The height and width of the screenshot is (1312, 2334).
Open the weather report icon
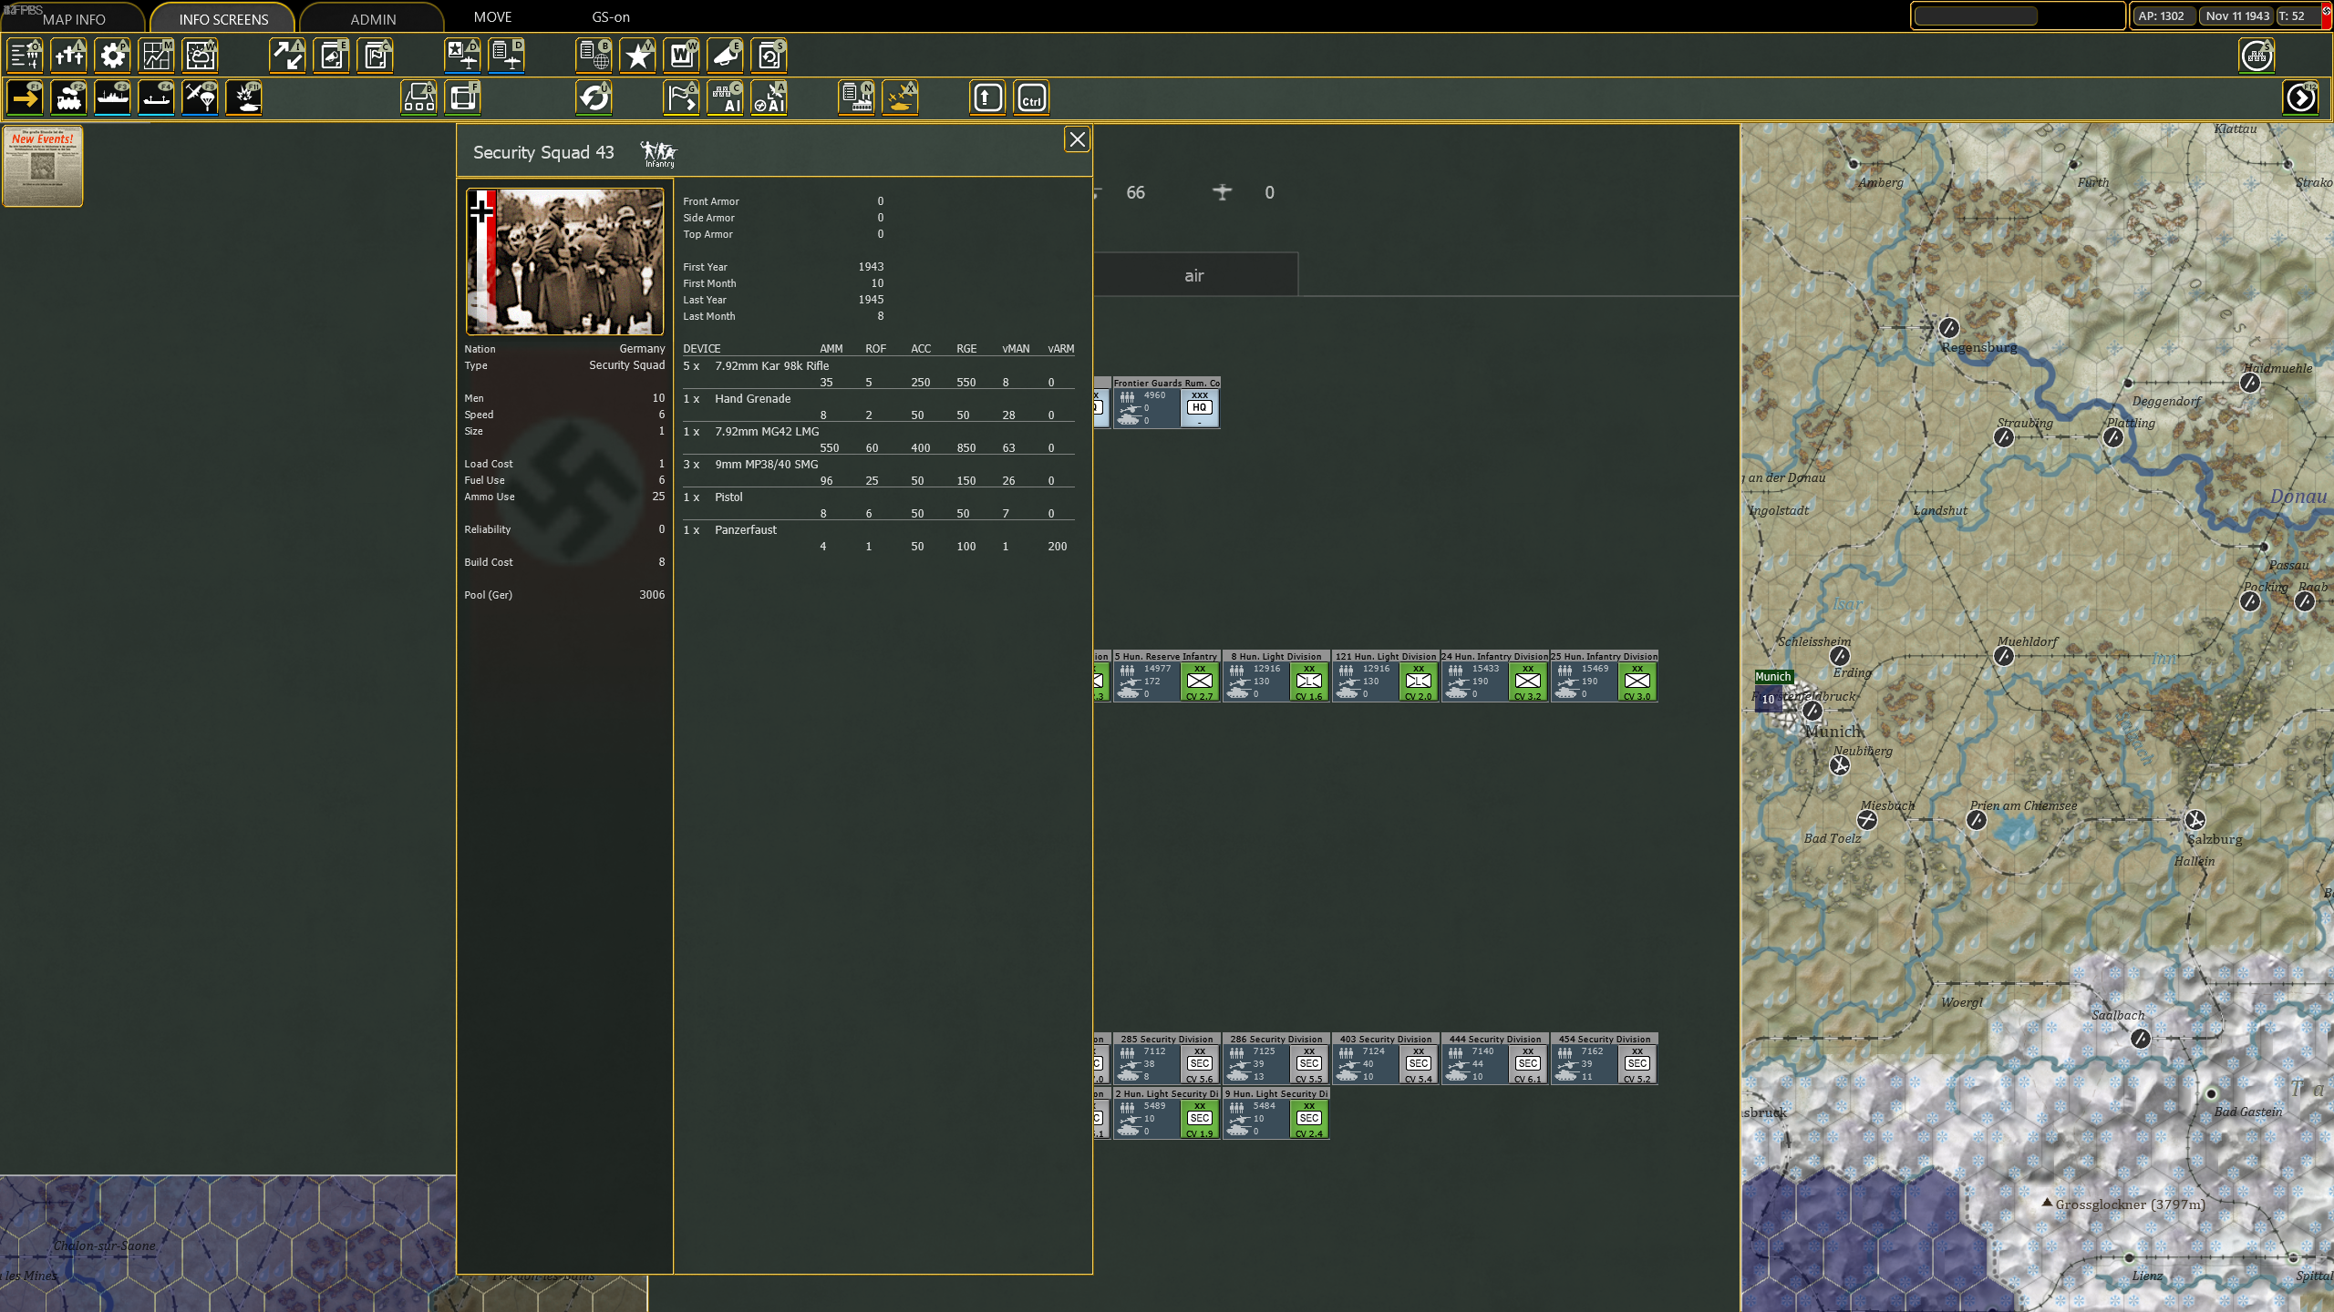point(201,56)
